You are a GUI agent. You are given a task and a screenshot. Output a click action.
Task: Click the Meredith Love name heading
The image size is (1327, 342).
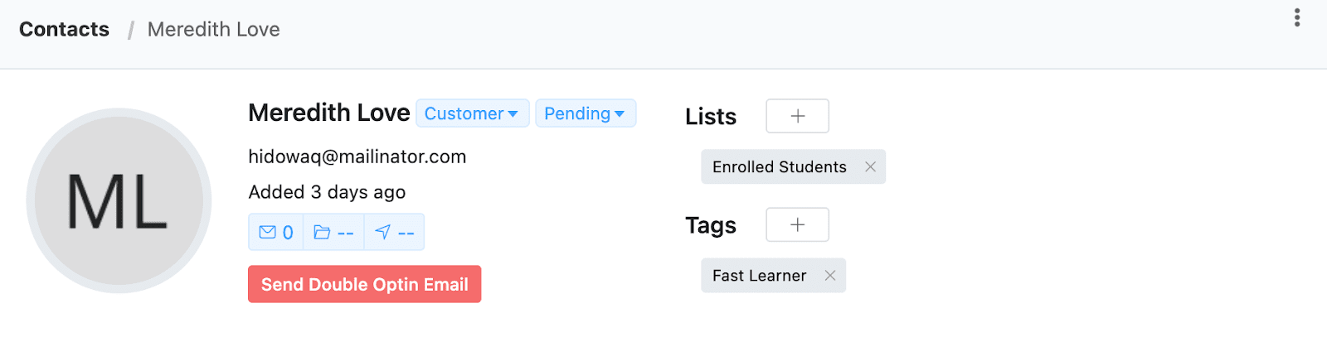(328, 113)
